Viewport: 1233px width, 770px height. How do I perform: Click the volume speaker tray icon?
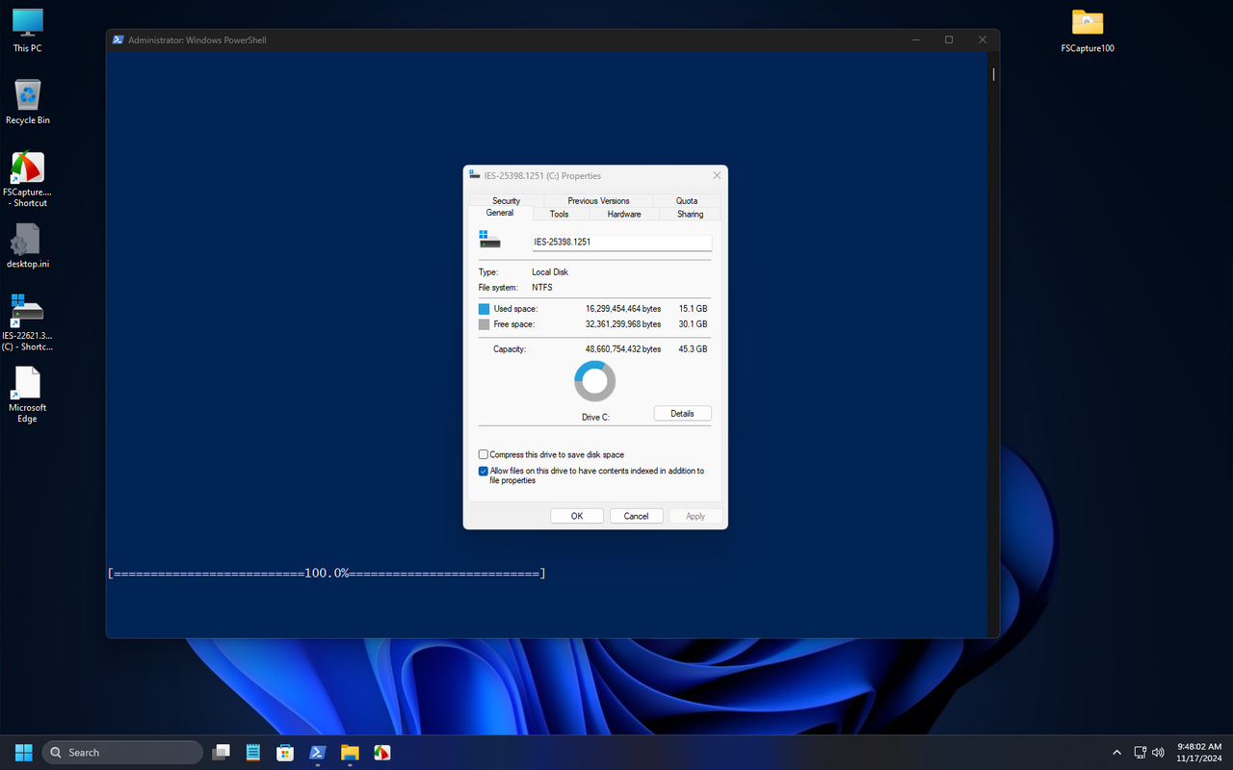pos(1158,752)
